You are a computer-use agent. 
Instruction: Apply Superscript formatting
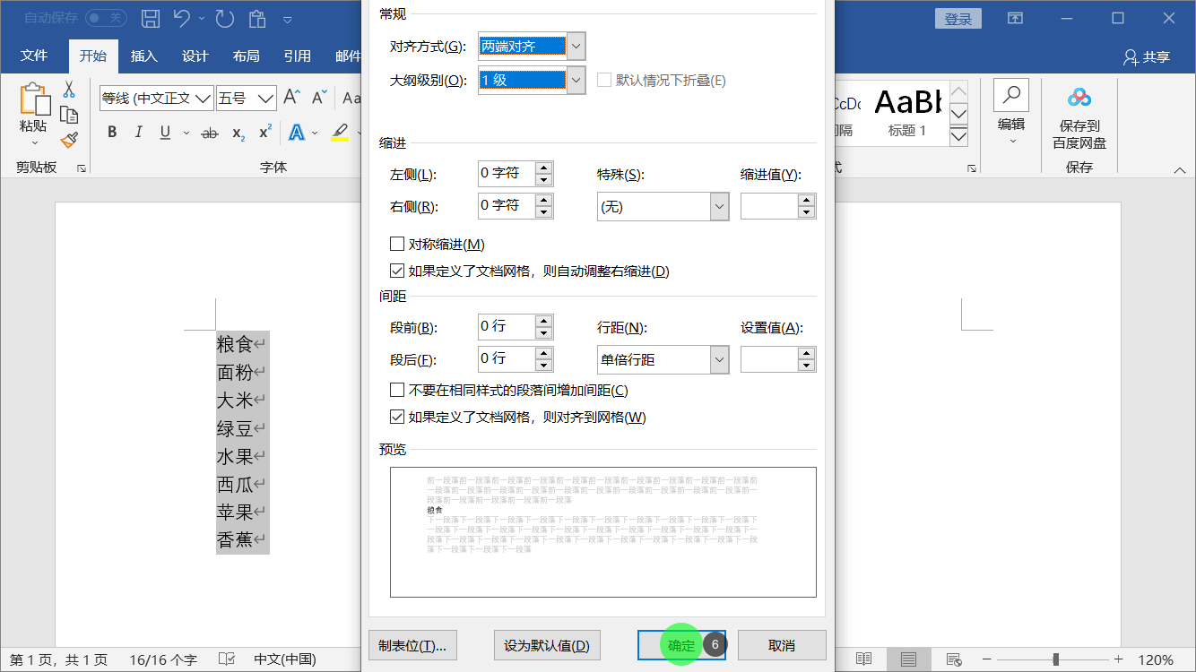click(x=264, y=133)
